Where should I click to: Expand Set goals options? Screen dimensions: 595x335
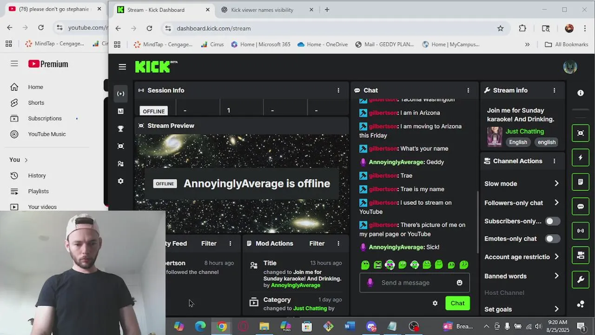[556, 309]
